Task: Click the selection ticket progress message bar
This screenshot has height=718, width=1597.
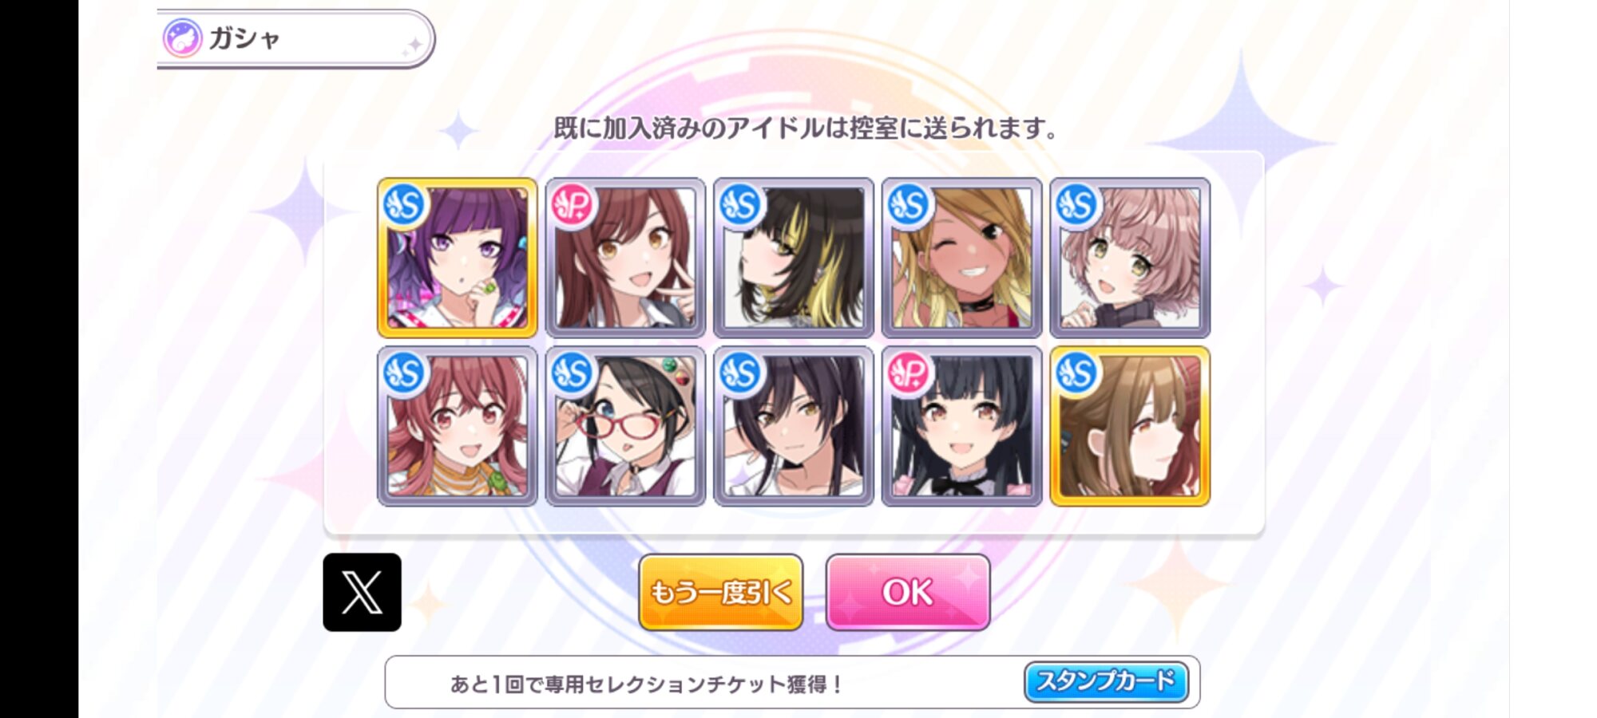Action: pyautogui.click(x=792, y=682)
